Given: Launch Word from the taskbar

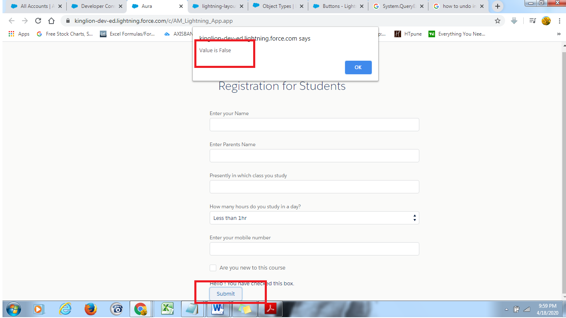Looking at the screenshot, I should [218, 309].
